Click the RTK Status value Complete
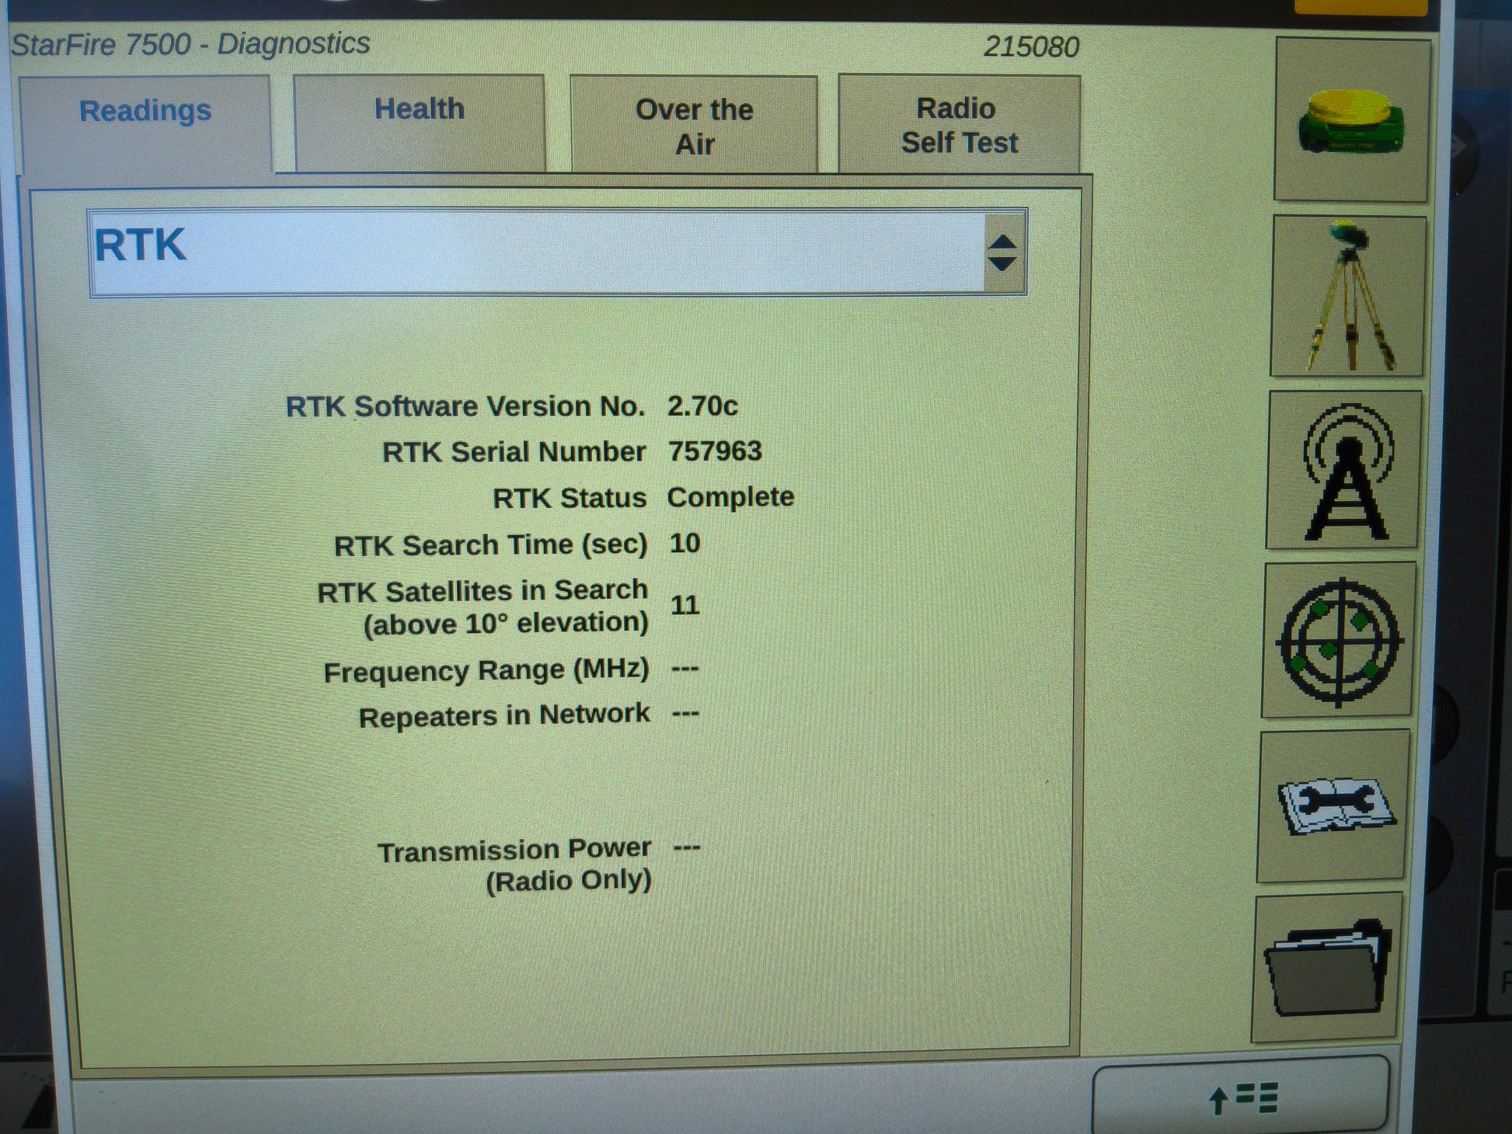Viewport: 1512px width, 1134px height. [x=730, y=497]
